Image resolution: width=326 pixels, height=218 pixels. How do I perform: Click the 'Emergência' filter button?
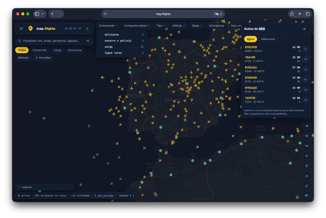click(216, 26)
